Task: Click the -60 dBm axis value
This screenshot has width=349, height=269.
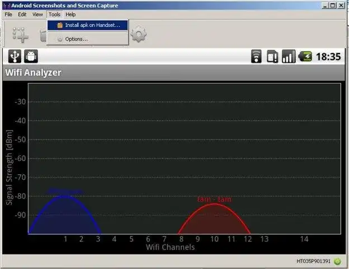Action: click(x=20, y=159)
